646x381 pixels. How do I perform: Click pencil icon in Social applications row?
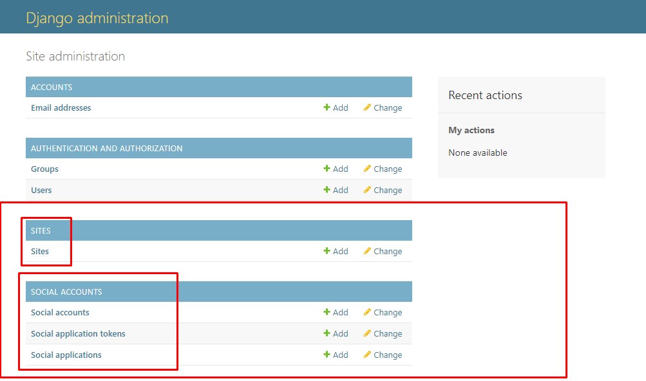367,355
